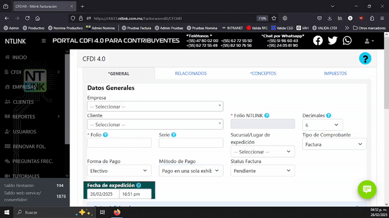The width and height of the screenshot is (389, 218).
Task: Open Pruebas Factura bookmark
Action: tap(137, 28)
